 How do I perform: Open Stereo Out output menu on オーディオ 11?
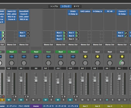coord(48,45)
